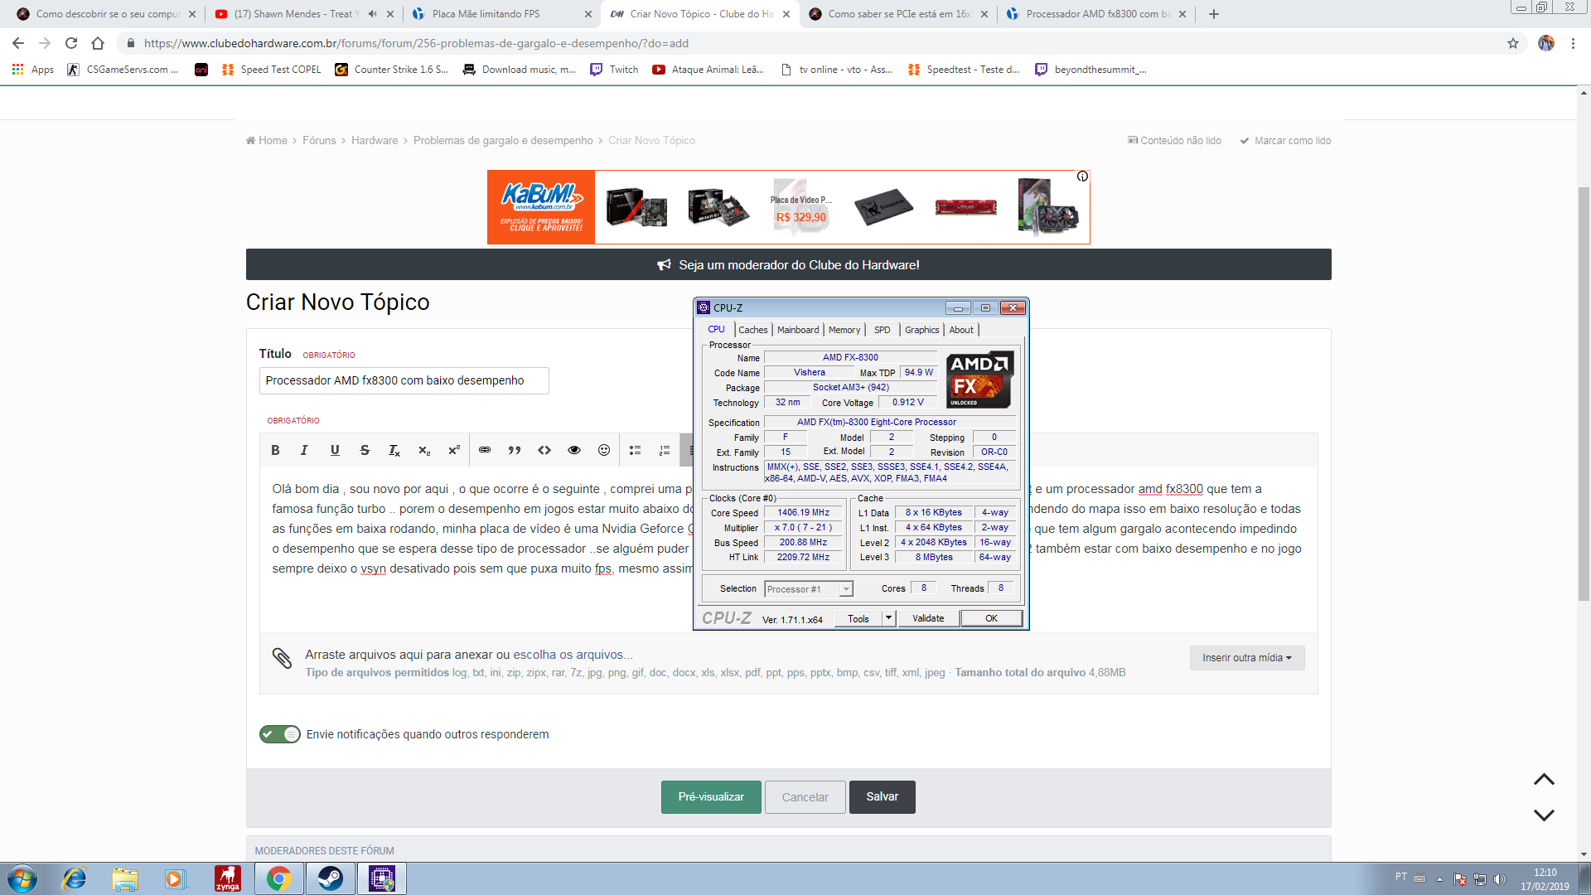Click the KaBuM advertisement logo
The height and width of the screenshot is (895, 1591).
[541, 207]
